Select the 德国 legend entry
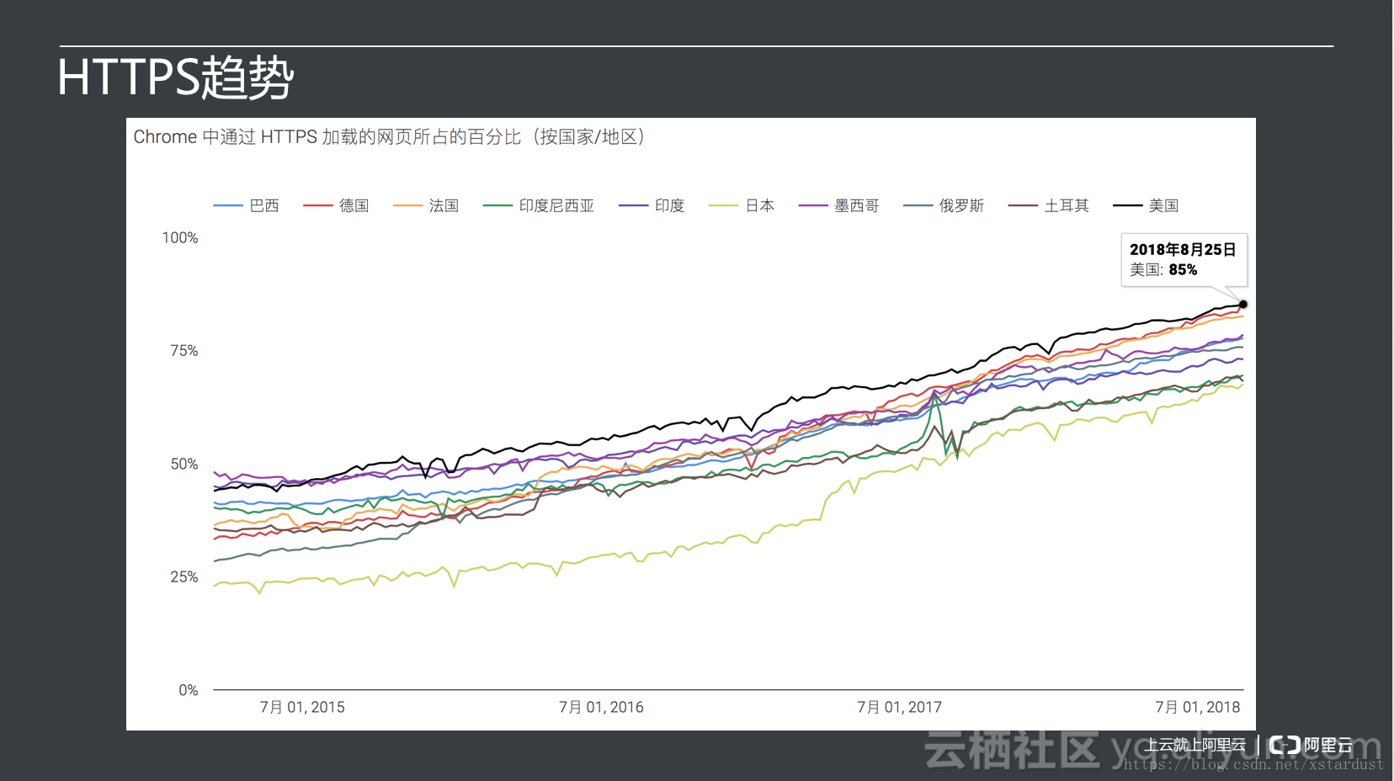 pos(337,205)
